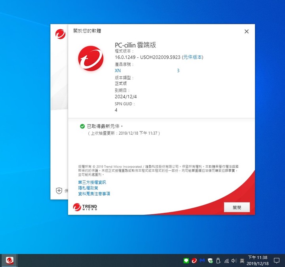Screen dimensions: 285x267
Task: Click the shield plus icon in the back window
Action: 59,191
